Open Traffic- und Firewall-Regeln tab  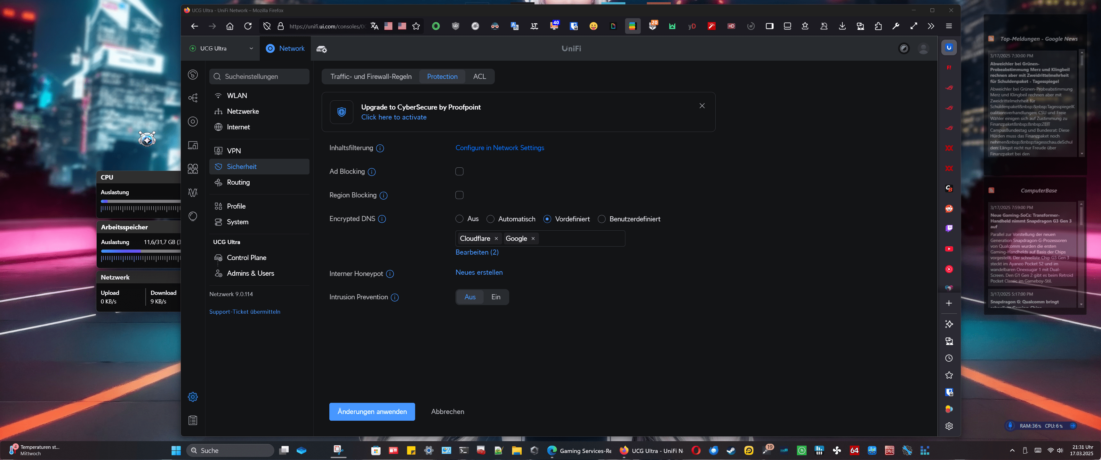pyautogui.click(x=371, y=76)
